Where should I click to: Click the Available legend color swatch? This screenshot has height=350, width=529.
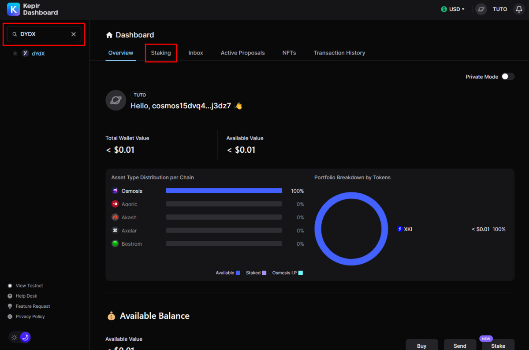pos(238,273)
